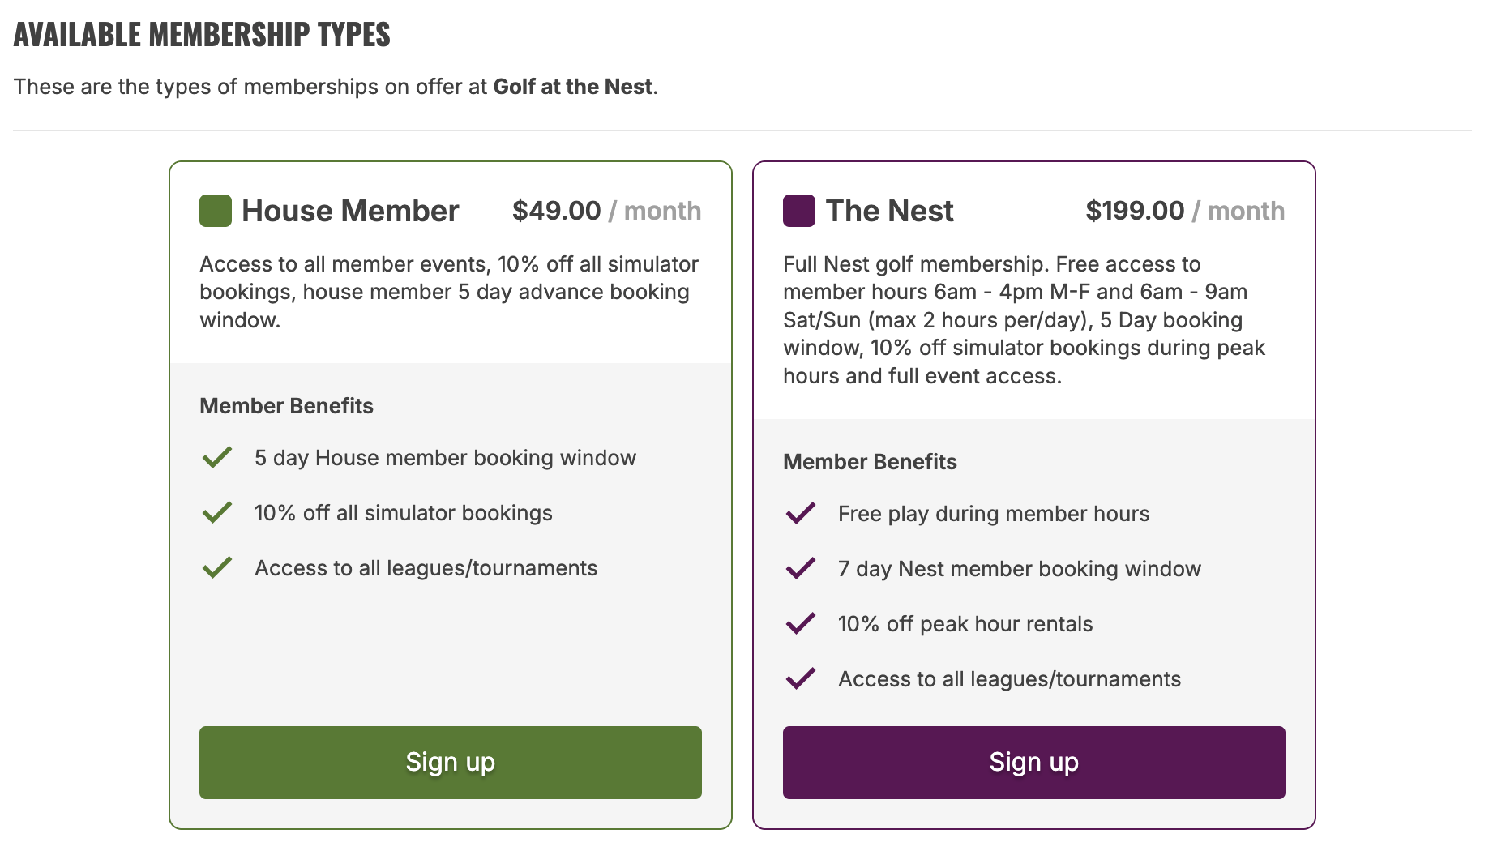Click checkmark beside 10% off all simulator bookings
Screen dimensions: 1493x851
217,512
